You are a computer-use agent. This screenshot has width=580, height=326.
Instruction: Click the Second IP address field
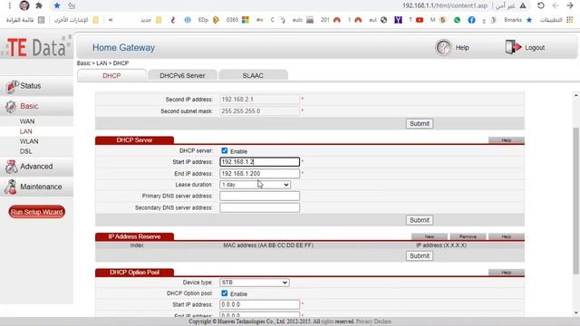[x=260, y=100]
